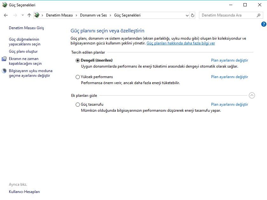The width and height of the screenshot is (267, 200).
Task: Click the back navigation arrow
Action: 5,15
